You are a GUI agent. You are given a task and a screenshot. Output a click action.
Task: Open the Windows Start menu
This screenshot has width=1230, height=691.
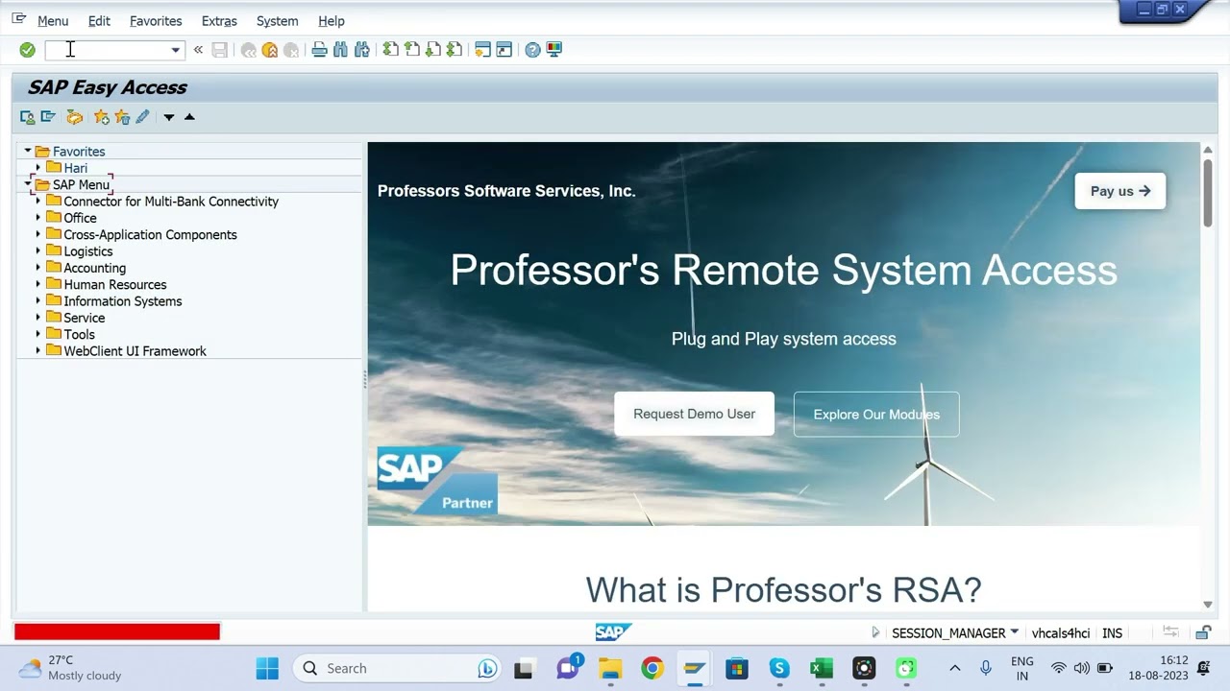point(267,668)
